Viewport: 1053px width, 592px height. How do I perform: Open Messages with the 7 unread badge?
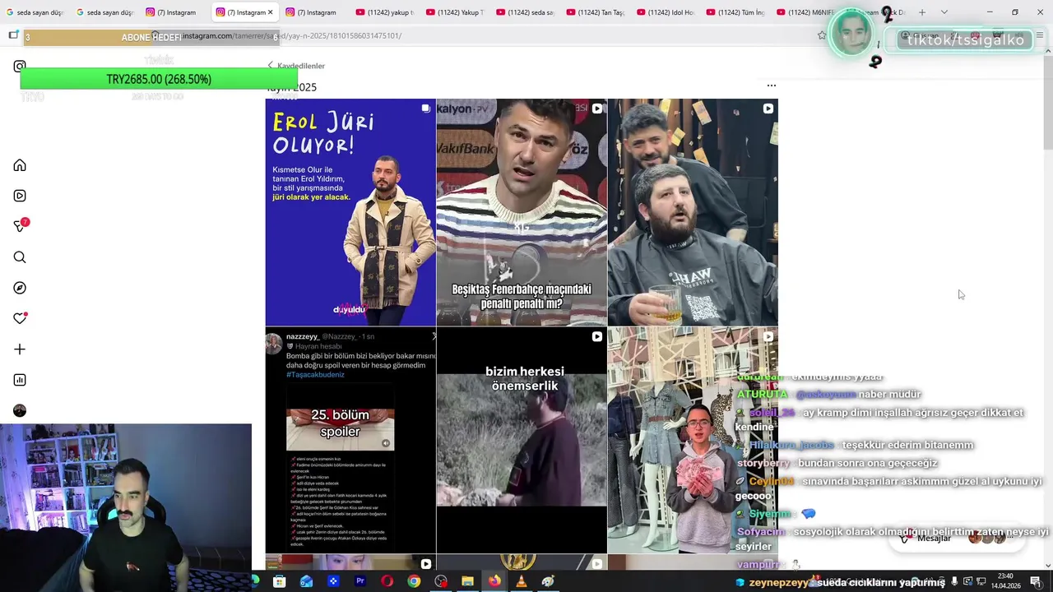tap(21, 226)
